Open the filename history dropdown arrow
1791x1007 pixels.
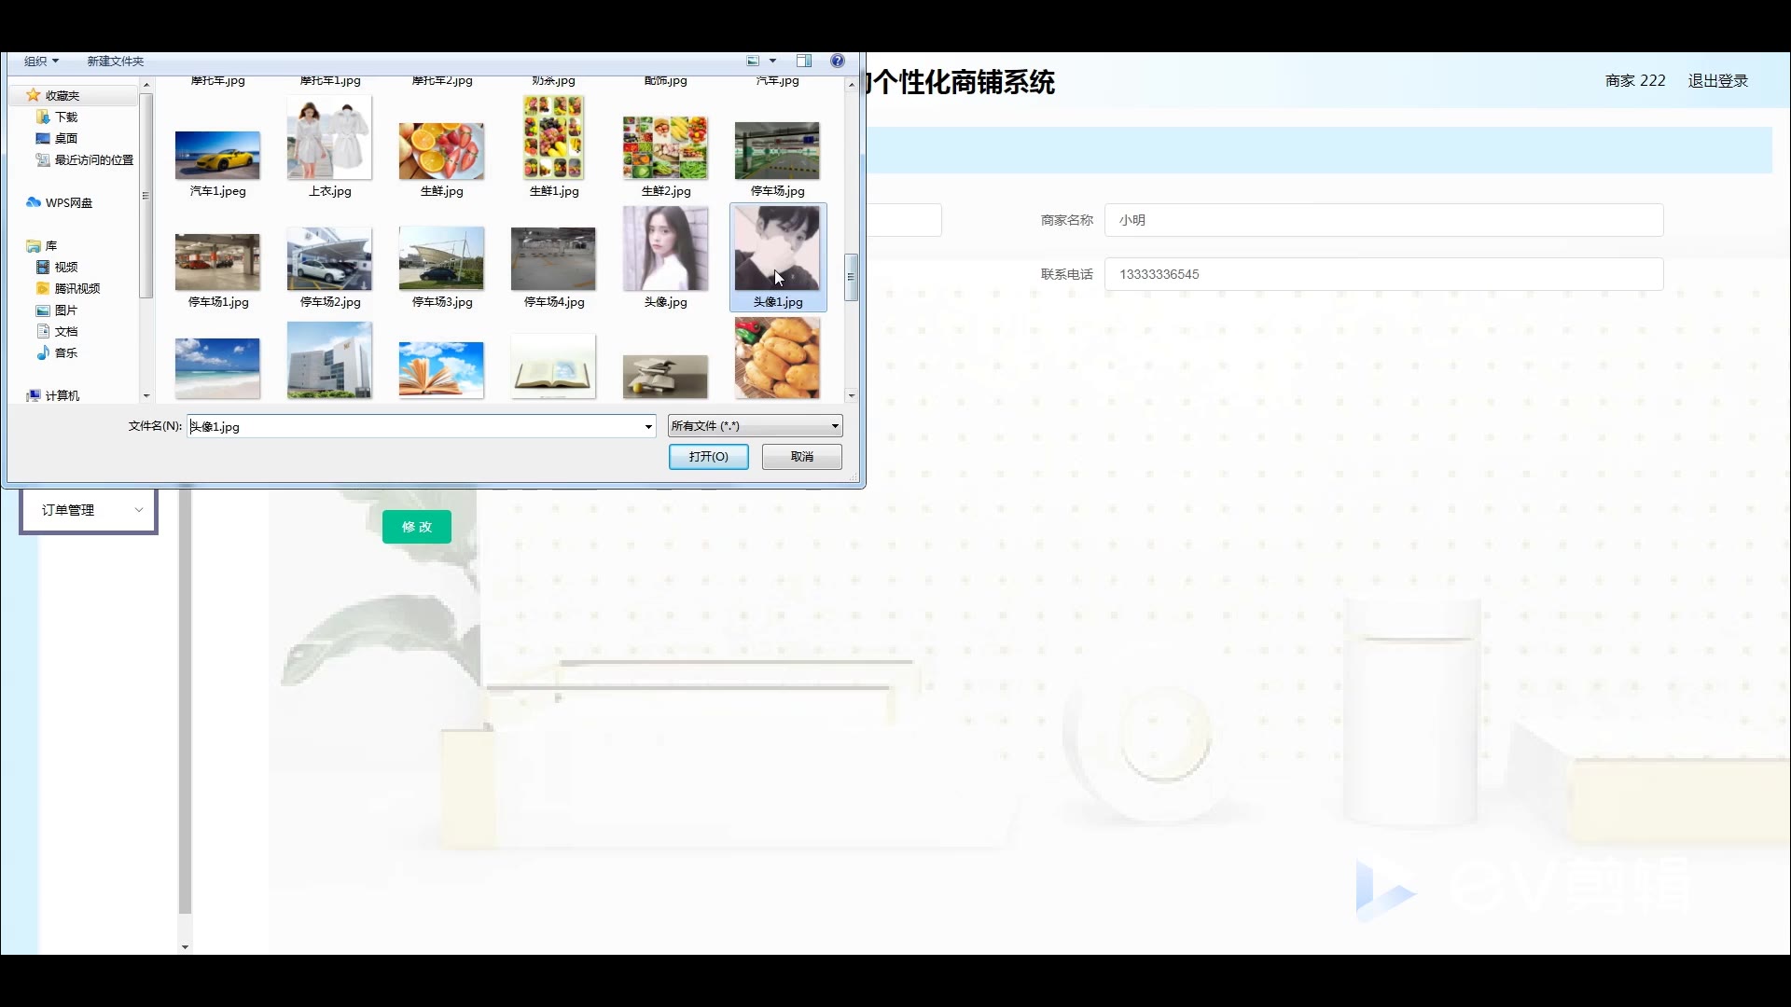648,426
